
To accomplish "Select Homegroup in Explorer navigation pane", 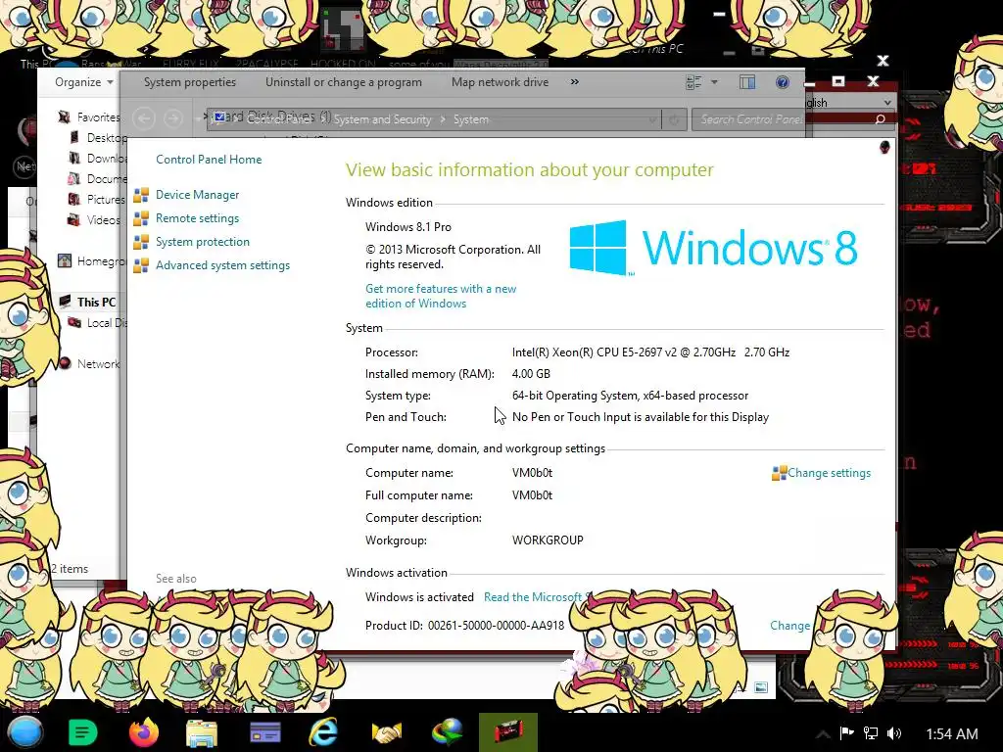I will (101, 261).
